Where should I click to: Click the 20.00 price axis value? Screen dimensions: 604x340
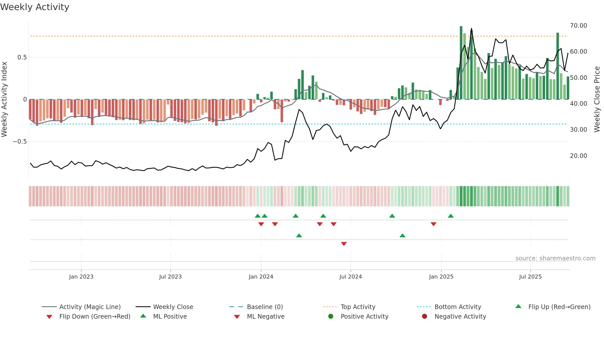579,156
